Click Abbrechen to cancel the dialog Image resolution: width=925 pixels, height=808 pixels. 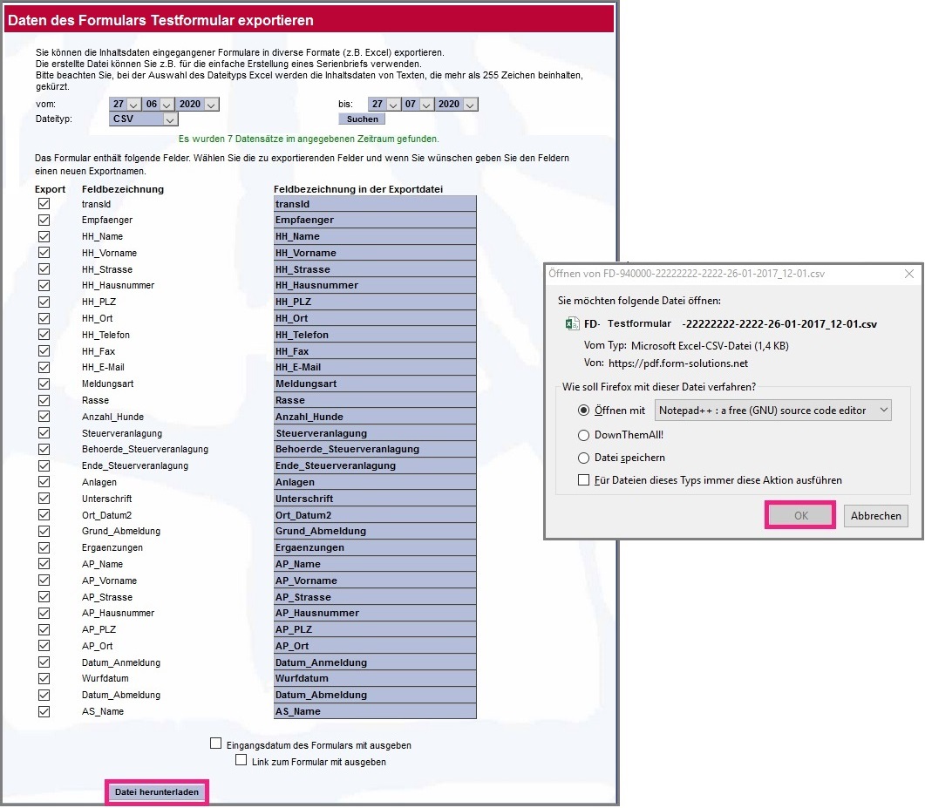coord(875,516)
